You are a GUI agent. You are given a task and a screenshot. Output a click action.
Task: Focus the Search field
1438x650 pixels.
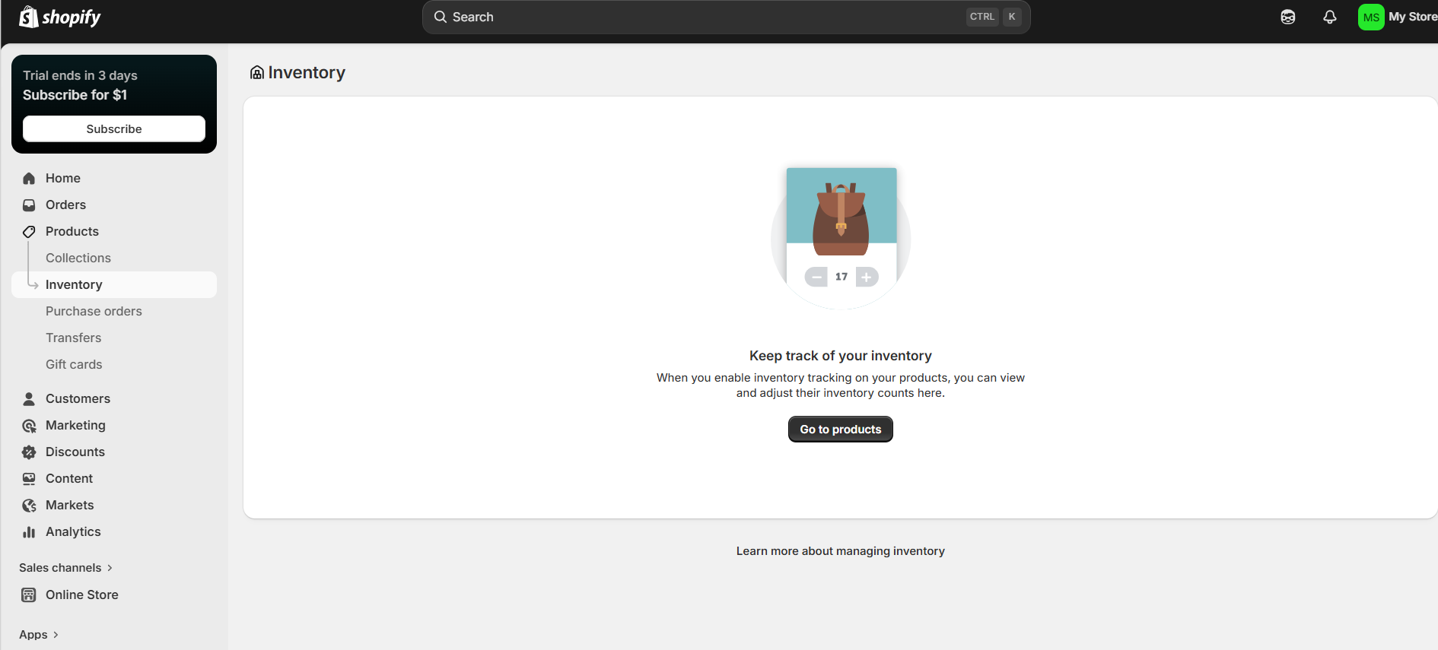(727, 17)
